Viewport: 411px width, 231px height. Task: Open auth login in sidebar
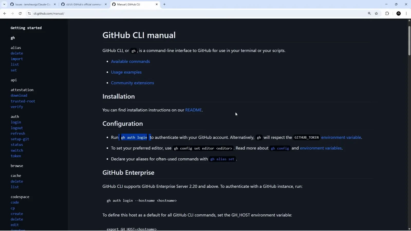point(16,122)
